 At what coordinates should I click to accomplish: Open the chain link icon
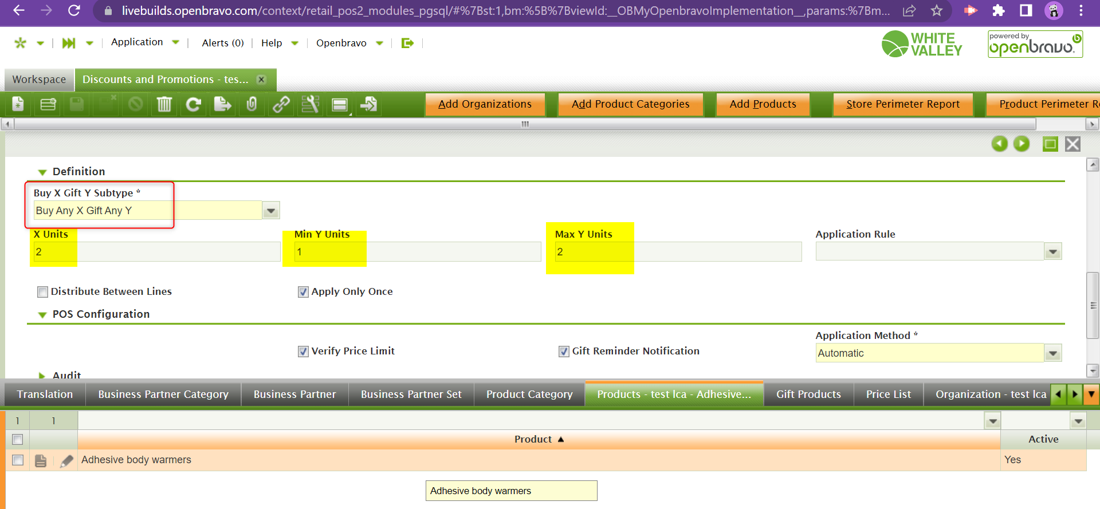tap(281, 104)
